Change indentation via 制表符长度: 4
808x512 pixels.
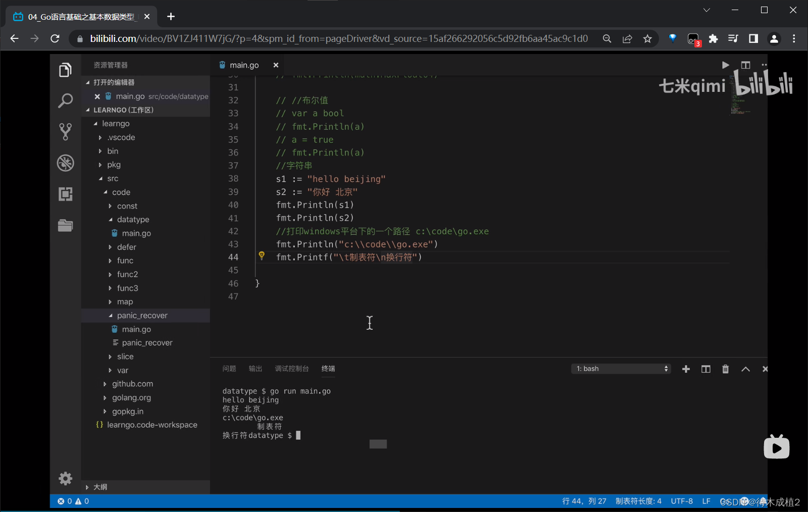point(638,501)
